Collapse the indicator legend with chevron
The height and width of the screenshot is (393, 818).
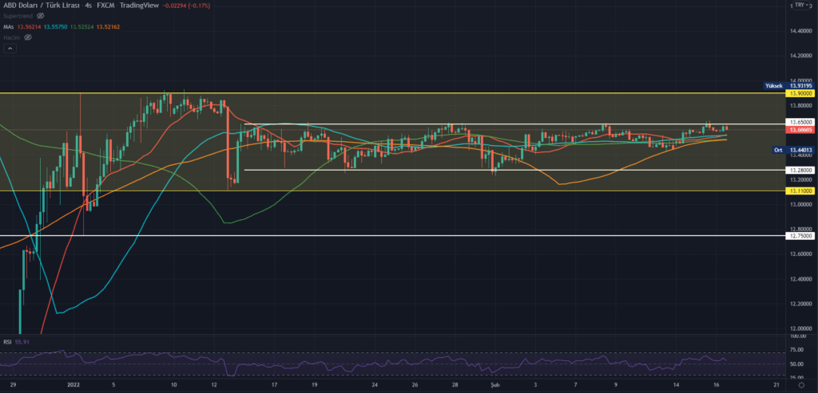(10, 49)
